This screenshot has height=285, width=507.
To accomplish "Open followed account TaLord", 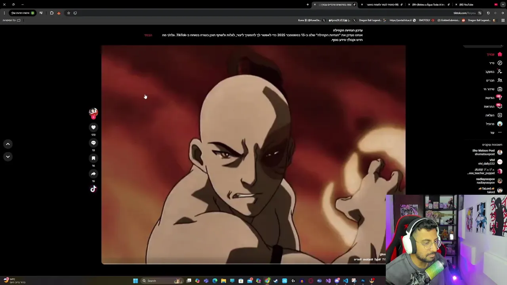I will (x=490, y=190).
